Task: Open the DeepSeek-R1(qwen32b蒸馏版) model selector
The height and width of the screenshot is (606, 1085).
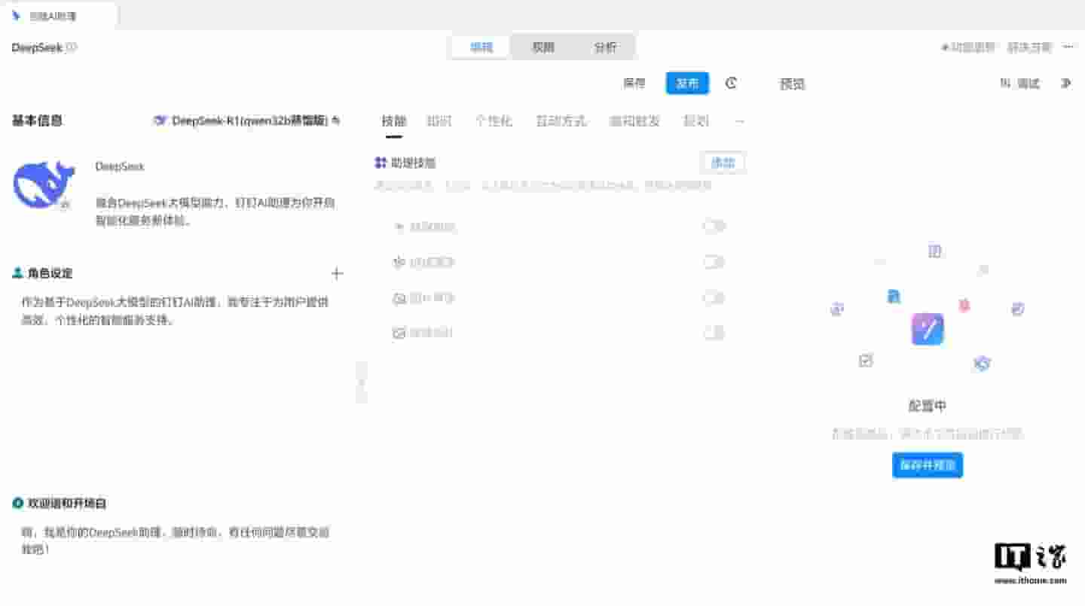Action: point(249,120)
